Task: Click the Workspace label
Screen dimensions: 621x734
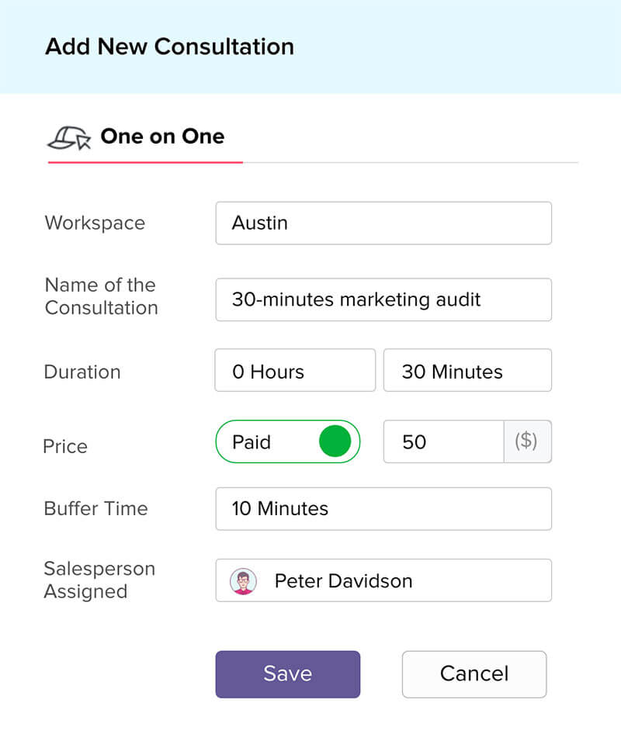Action: point(95,223)
